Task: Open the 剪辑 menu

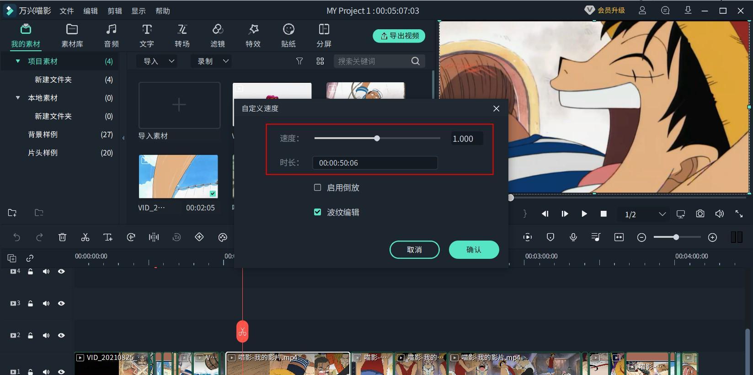Action: click(x=115, y=11)
